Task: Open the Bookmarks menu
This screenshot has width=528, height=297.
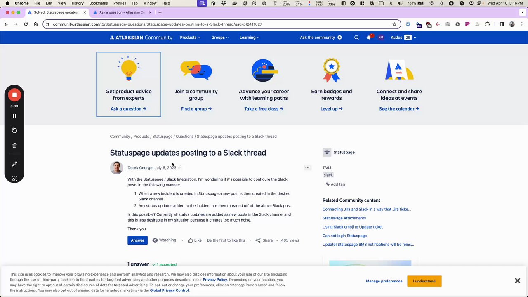Action: pyautogui.click(x=99, y=3)
